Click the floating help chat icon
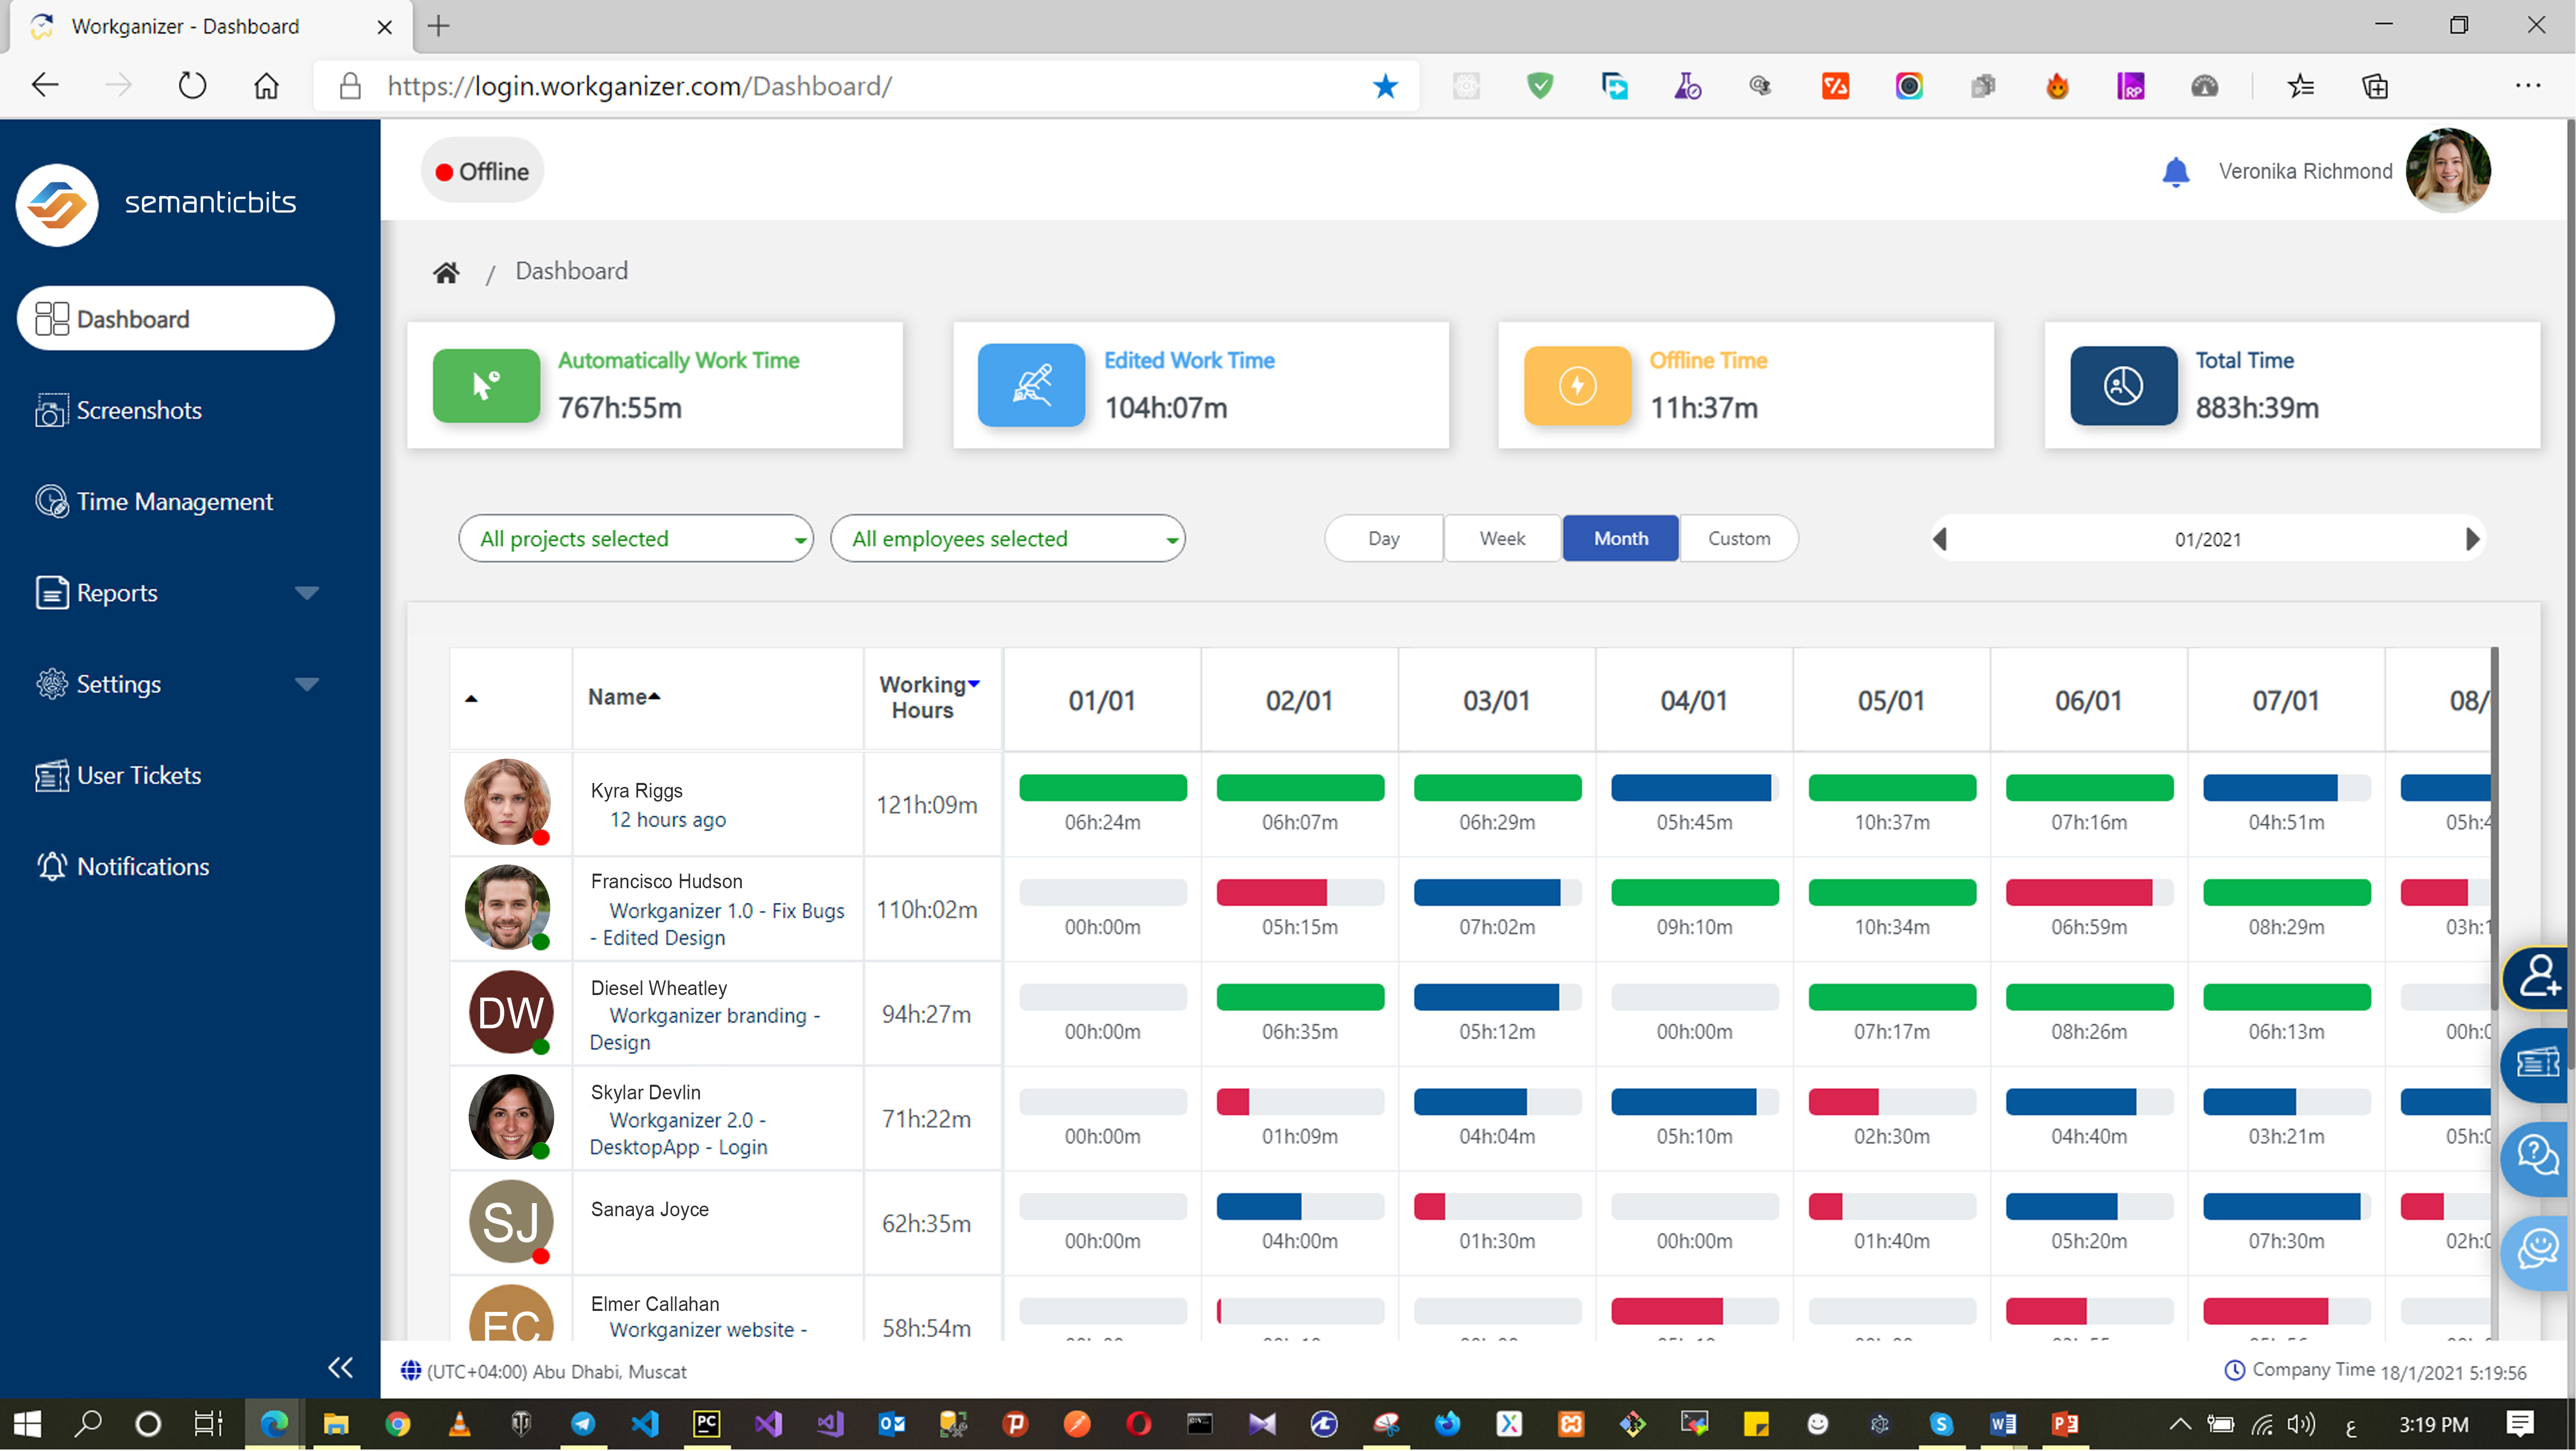This screenshot has width=2576, height=1451. click(2538, 1158)
